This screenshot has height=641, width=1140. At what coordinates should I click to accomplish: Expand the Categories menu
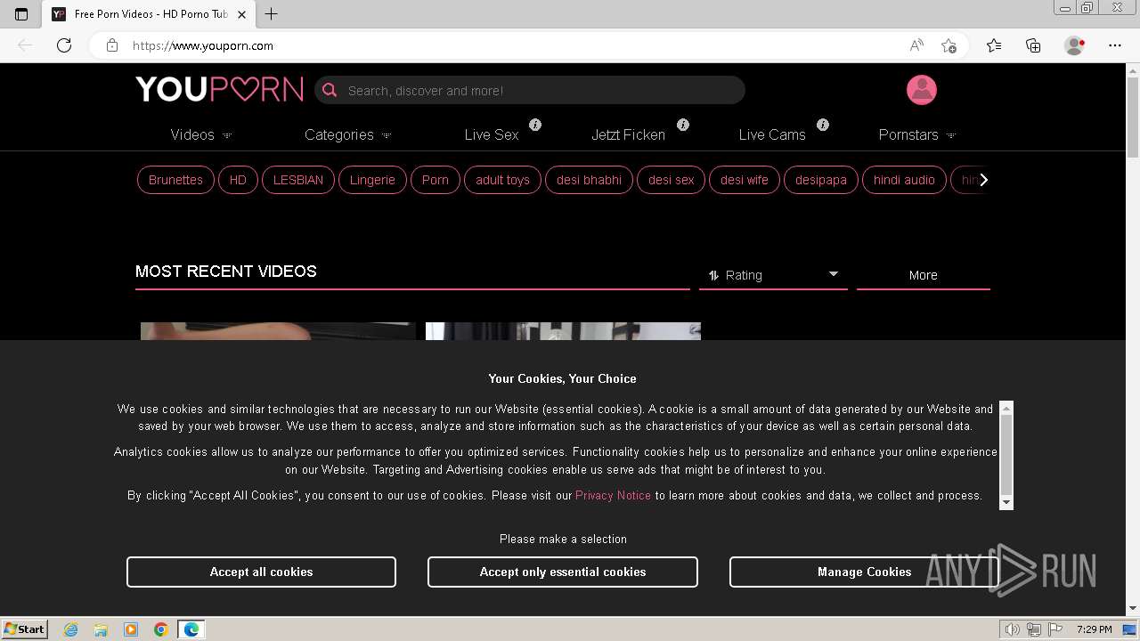[x=348, y=135]
